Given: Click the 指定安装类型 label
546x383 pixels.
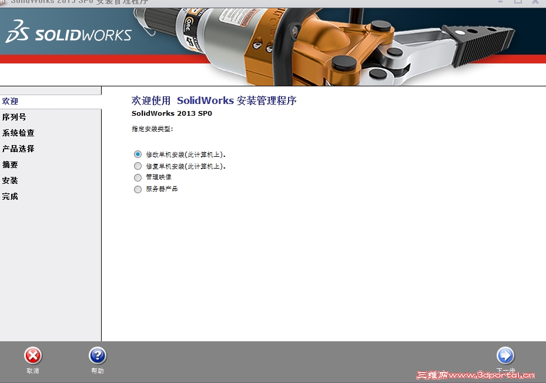Looking at the screenshot, I should [x=152, y=129].
